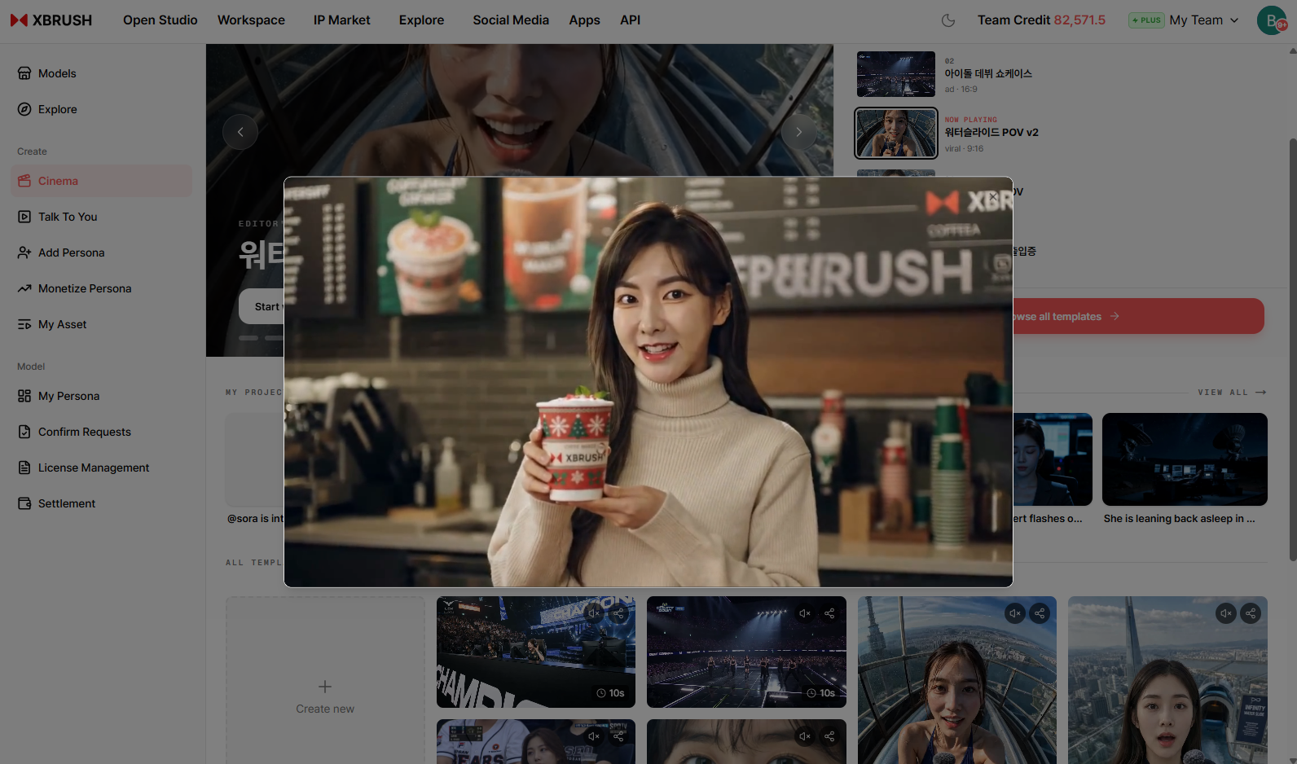Open Confirm Requests in the sidebar
The image size is (1297, 764).
102,432
